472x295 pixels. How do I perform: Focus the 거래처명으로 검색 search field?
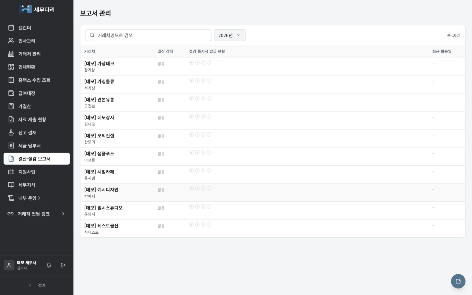pyautogui.click(x=148, y=35)
